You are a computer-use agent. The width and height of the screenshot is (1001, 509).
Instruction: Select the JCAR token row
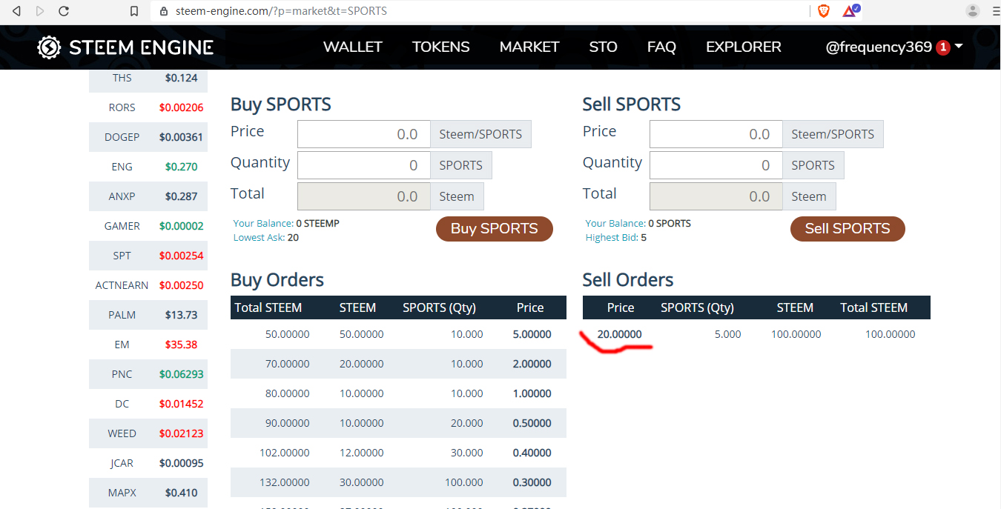(148, 463)
